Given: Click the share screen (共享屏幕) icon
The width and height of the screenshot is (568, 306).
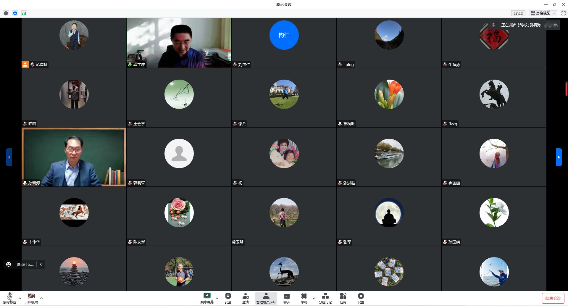Looking at the screenshot, I should (x=207, y=296).
